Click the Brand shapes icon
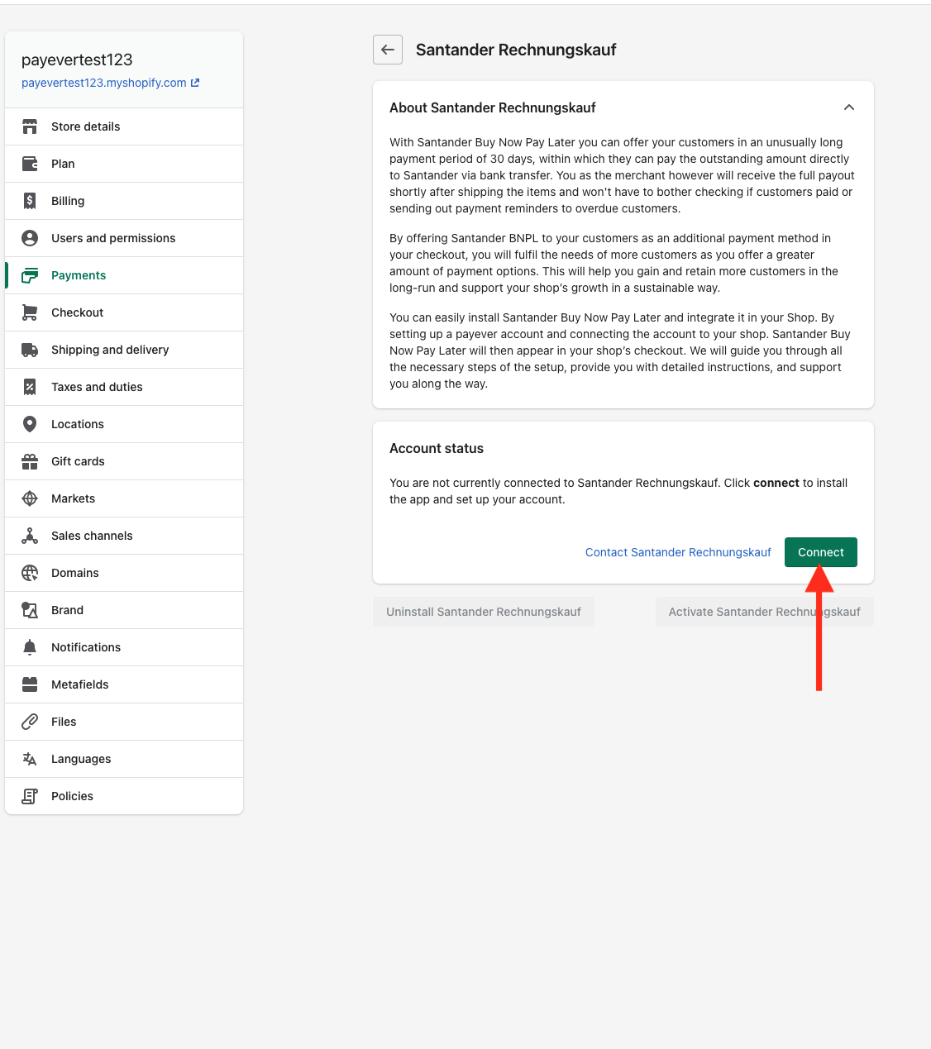Screen dimensions: 931x1049 (30, 610)
